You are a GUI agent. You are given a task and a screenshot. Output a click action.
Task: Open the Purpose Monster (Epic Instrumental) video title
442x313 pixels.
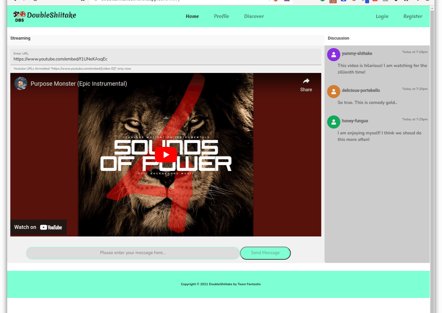(x=79, y=84)
